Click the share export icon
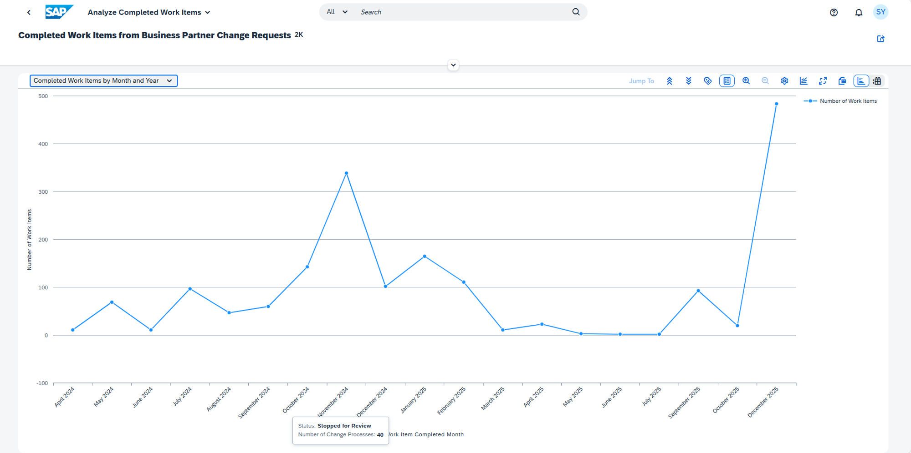The height and width of the screenshot is (453, 911). click(880, 39)
